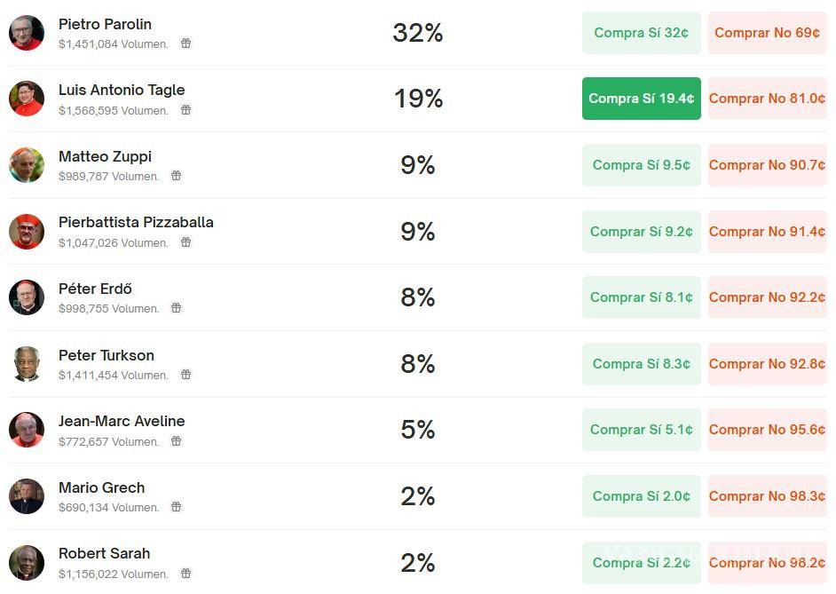Open Pietro Parolin's candidate page

[x=105, y=24]
